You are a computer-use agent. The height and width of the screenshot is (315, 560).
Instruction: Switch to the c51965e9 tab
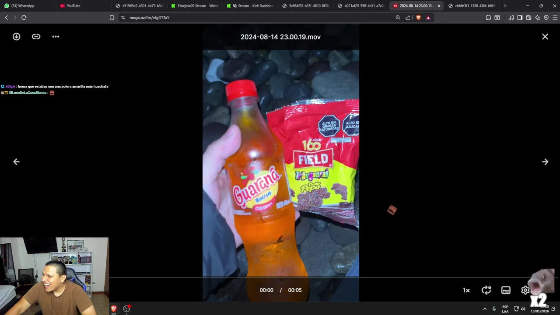tap(139, 6)
